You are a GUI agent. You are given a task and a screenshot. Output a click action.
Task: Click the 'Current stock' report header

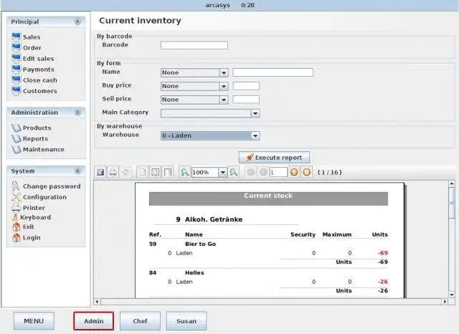point(268,196)
